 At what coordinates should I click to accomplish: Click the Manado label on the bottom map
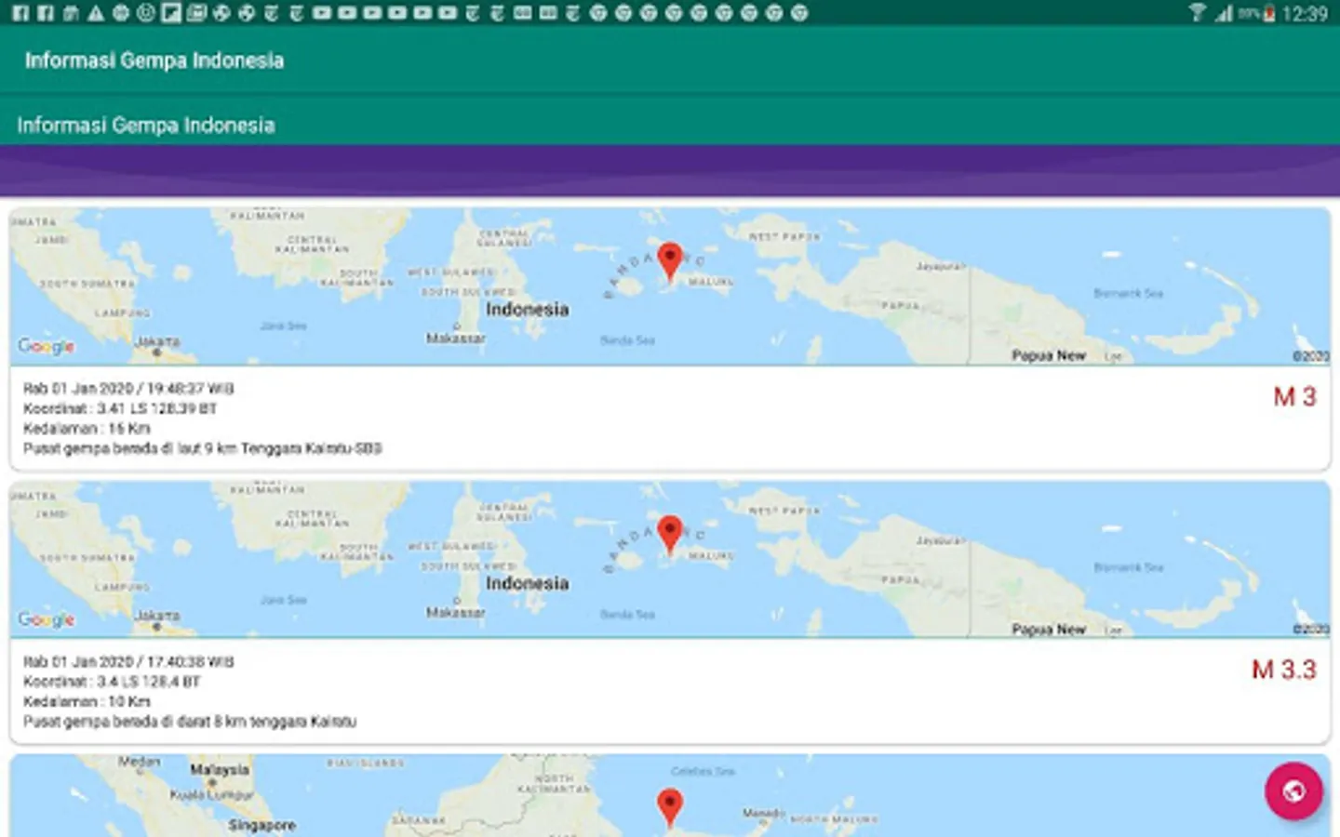764,813
